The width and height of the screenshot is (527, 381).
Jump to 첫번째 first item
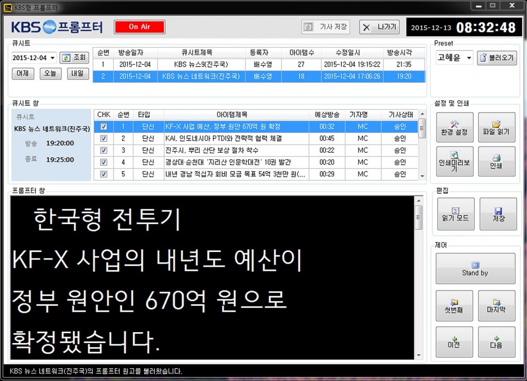click(454, 306)
